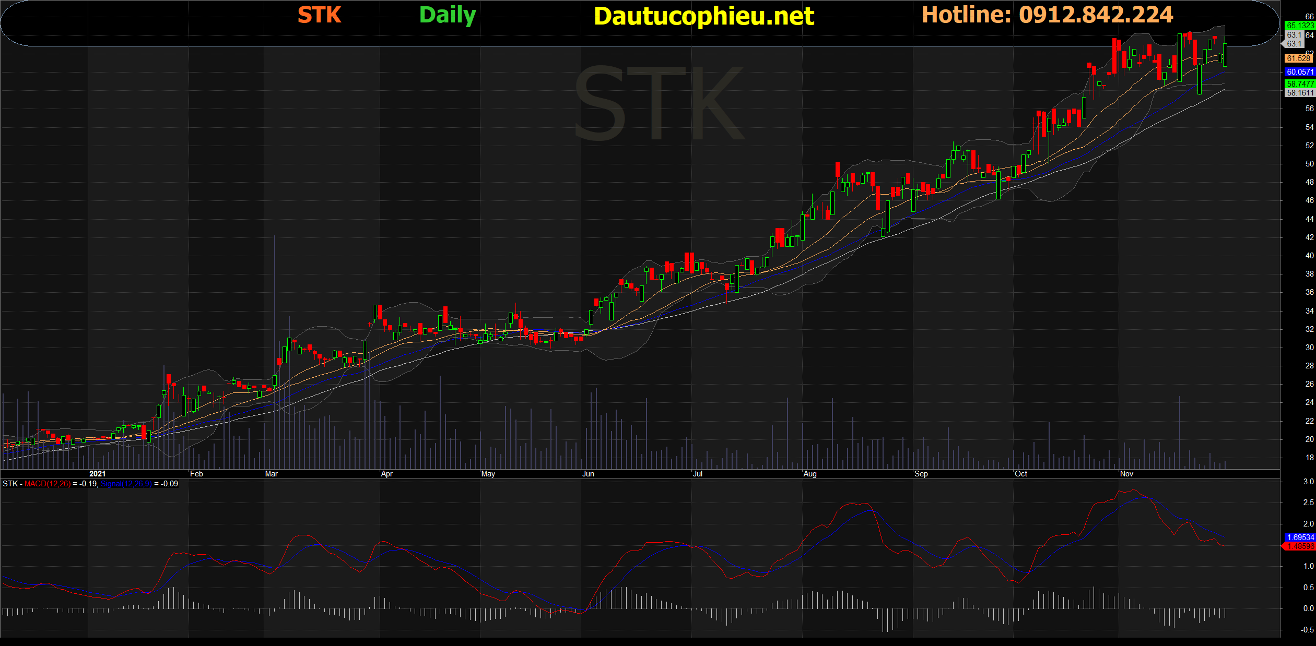Click the blue 1.69534 signal value tag

click(x=1299, y=537)
